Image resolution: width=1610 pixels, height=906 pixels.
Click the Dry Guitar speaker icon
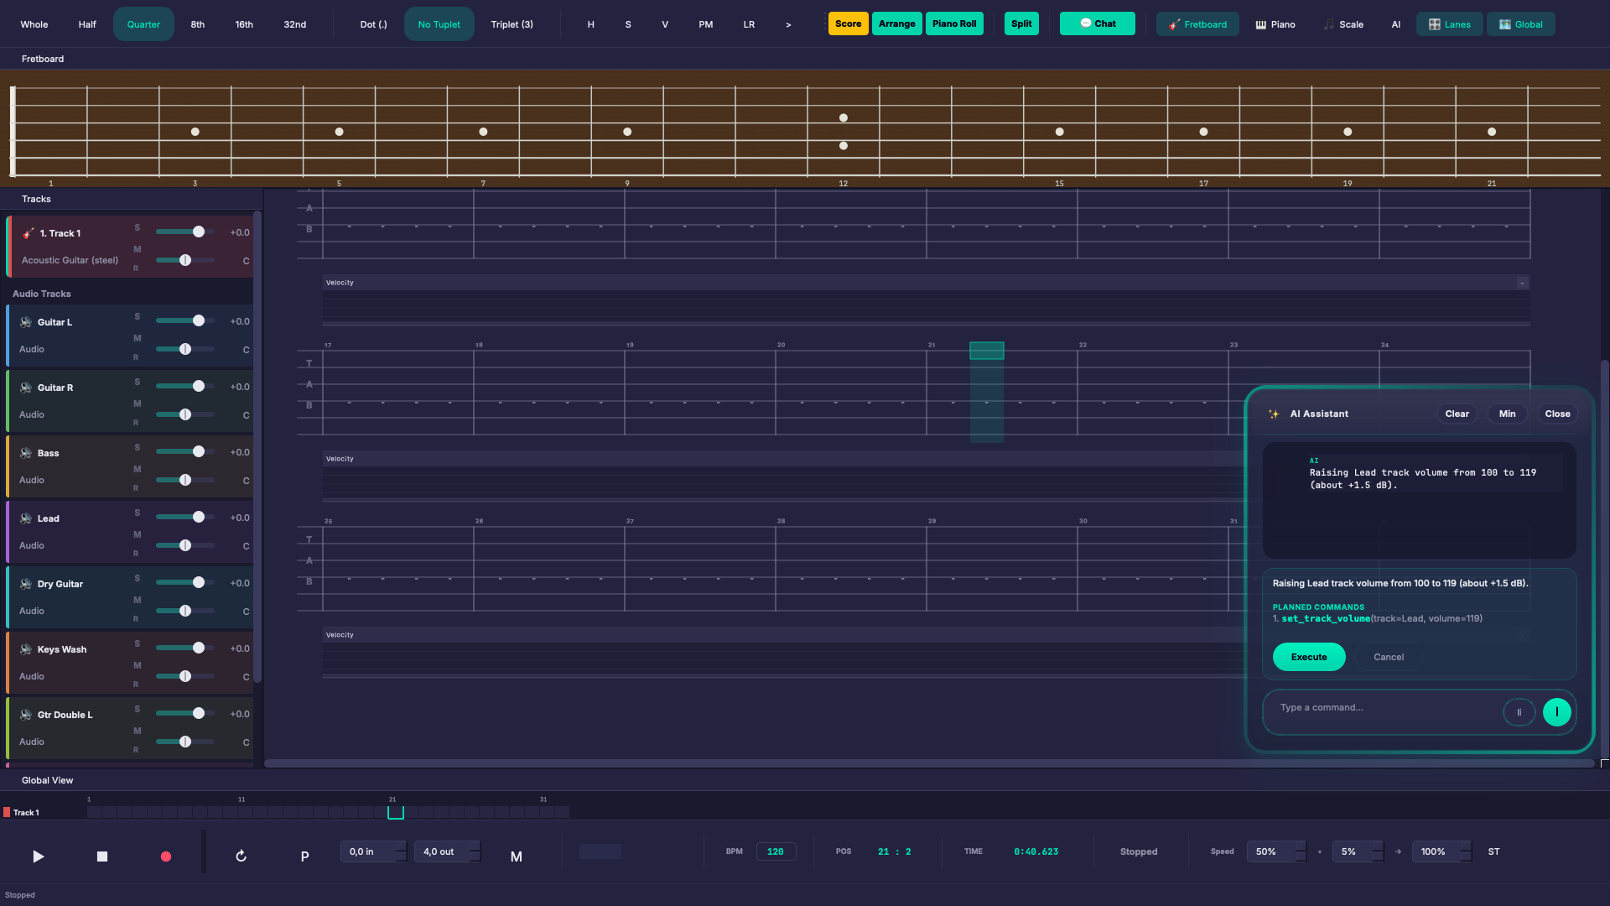(26, 584)
